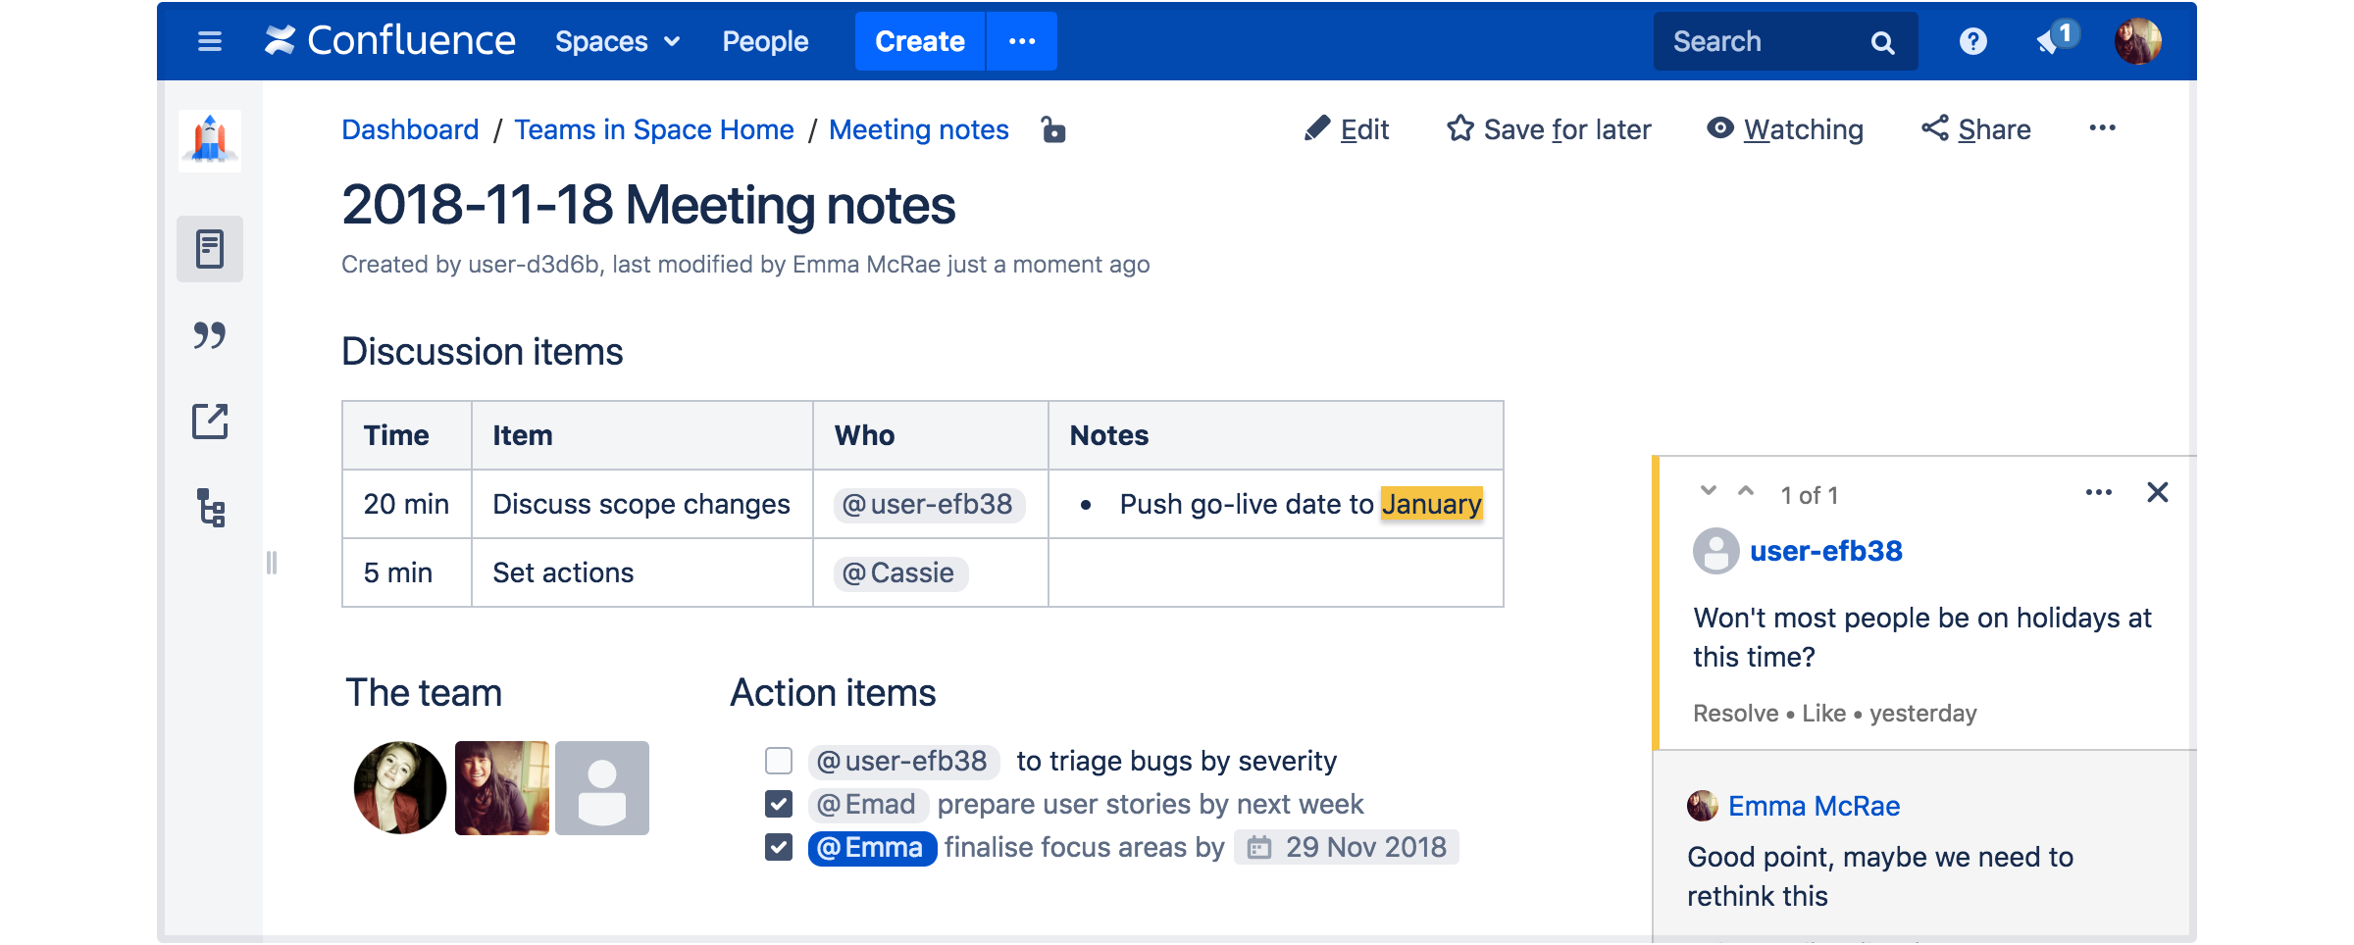Viewport: 2354px width, 945px height.
Task: Go to next inline comment chevron
Action: [1709, 491]
